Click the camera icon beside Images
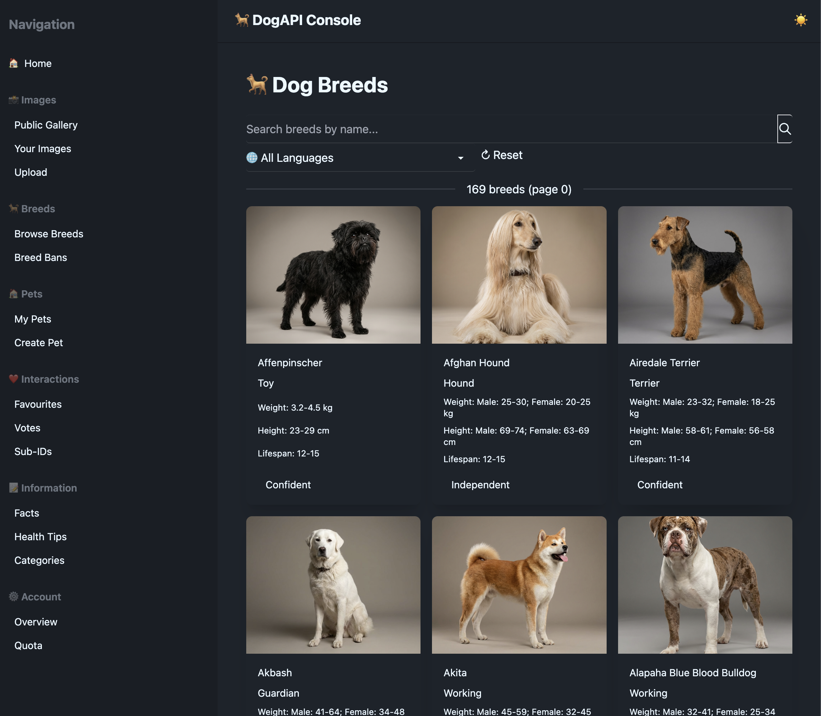The image size is (821, 716). 14,100
